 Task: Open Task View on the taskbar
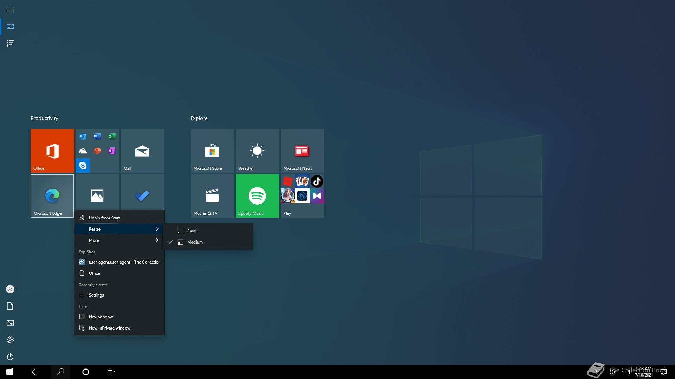pos(111,372)
